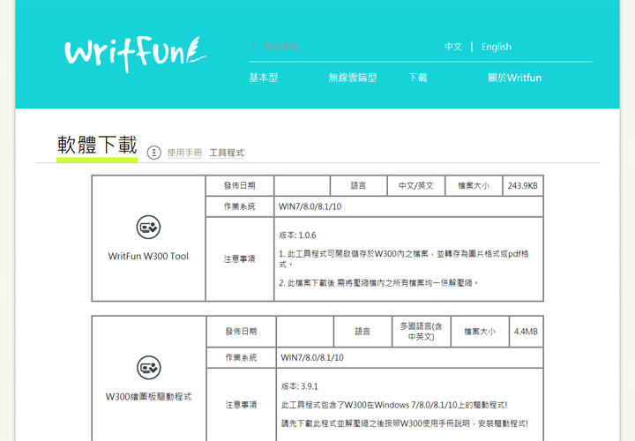The image size is (635, 441).
Task: Switch language to 中文
Action: tap(453, 47)
